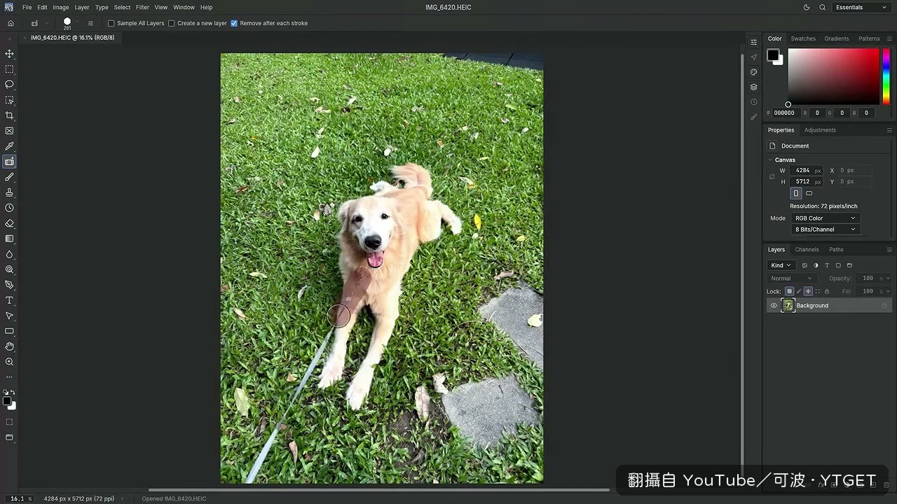897x504 pixels.
Task: Open the History clock icon in the side strip
Action: (x=754, y=102)
